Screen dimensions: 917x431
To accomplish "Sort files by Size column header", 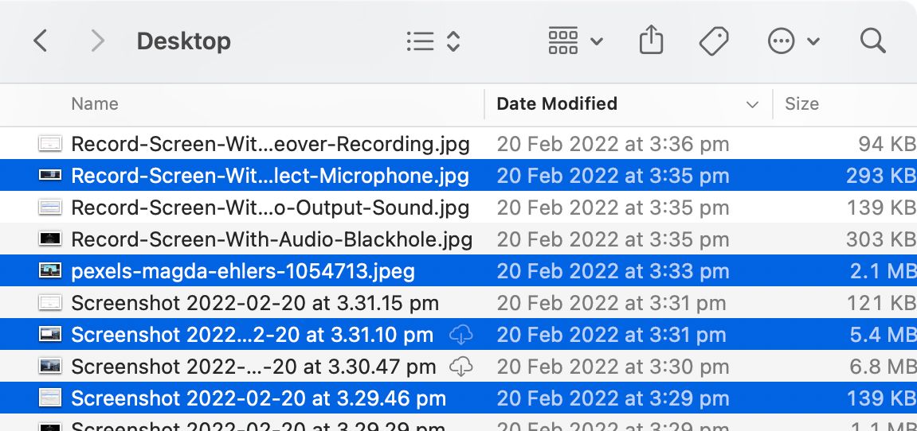I will tap(801, 104).
